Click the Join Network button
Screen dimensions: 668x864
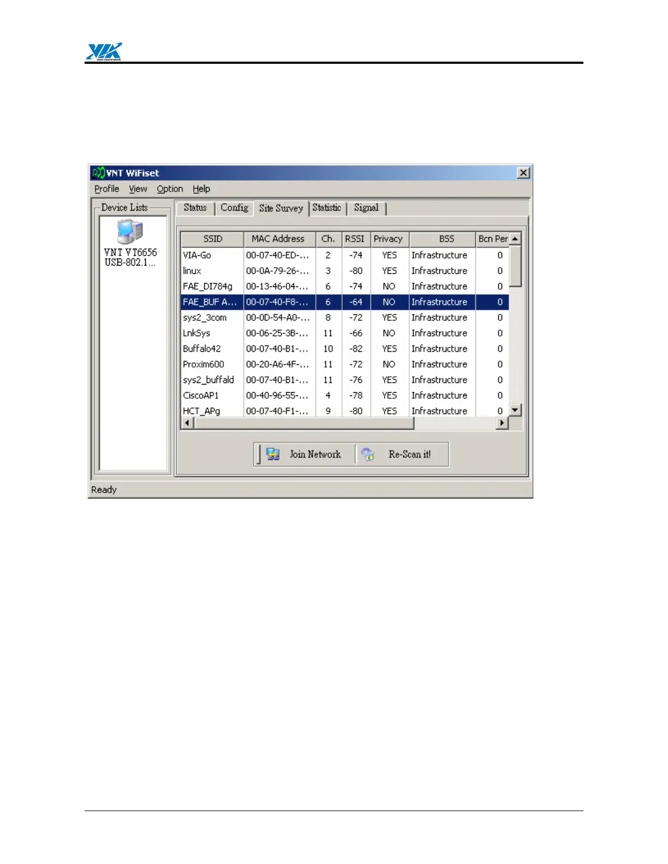click(306, 454)
